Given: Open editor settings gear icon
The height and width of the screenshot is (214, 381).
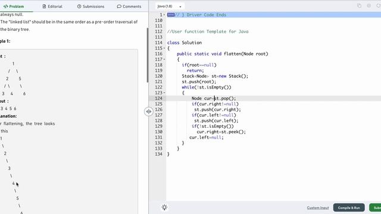Looking at the screenshot, I should pyautogui.click(x=369, y=5).
